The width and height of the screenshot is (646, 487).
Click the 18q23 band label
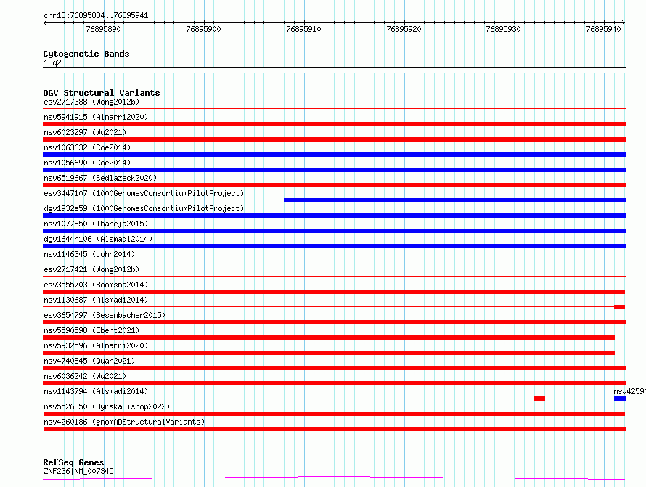[54, 62]
